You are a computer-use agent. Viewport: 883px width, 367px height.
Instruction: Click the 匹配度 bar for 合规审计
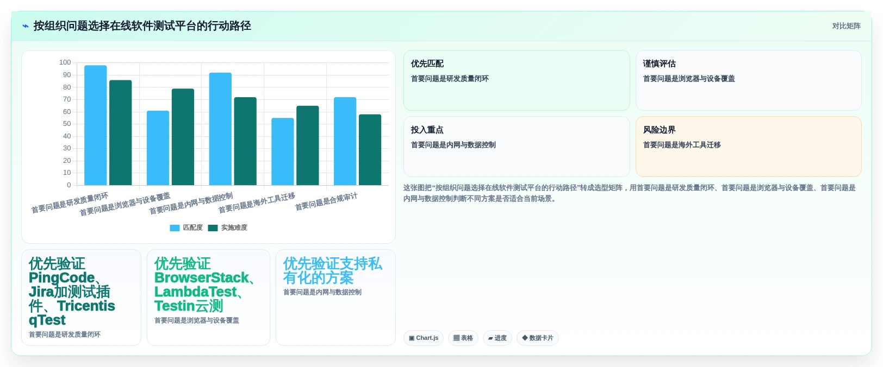345,141
